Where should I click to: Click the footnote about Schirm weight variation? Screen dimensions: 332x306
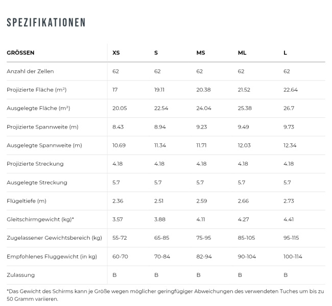165,295
